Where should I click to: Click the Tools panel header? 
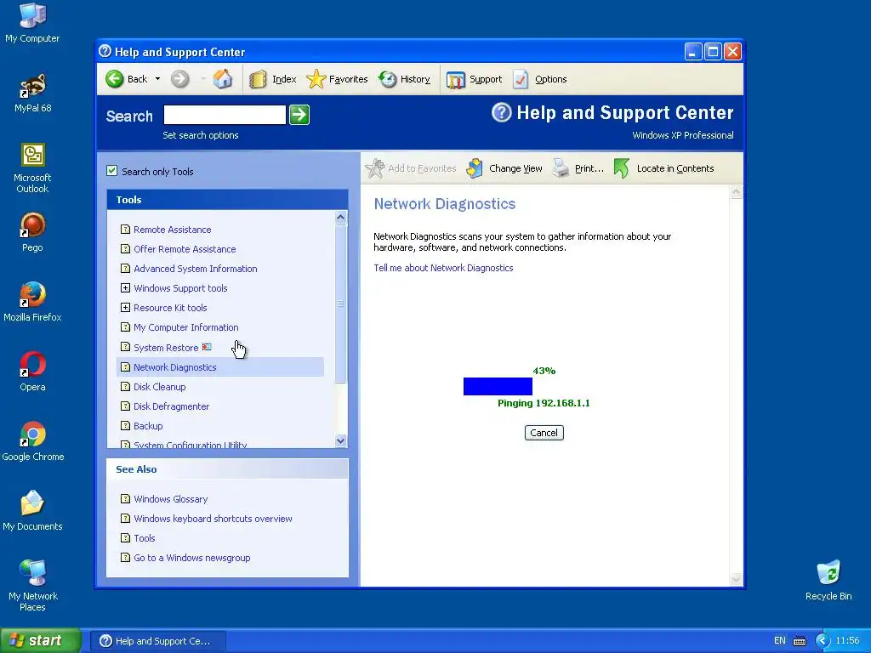coord(227,199)
